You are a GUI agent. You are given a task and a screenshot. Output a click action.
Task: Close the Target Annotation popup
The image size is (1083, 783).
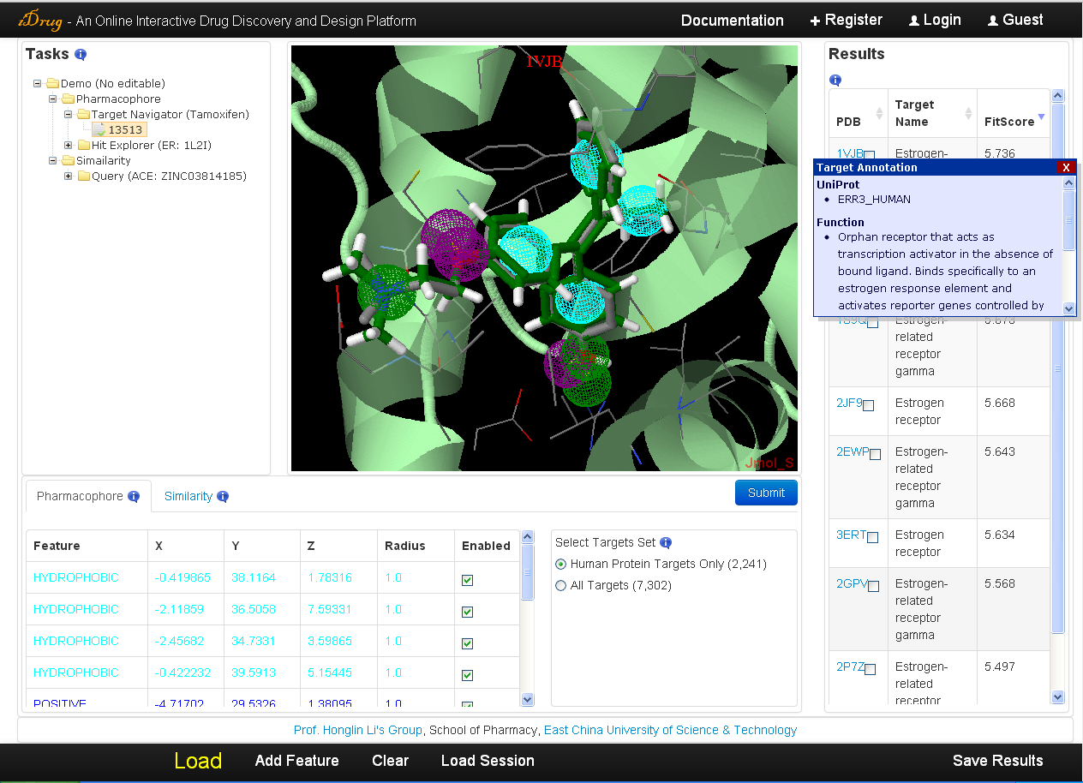tap(1066, 167)
